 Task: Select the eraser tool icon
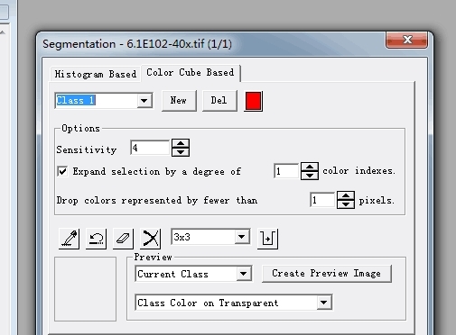click(x=123, y=239)
